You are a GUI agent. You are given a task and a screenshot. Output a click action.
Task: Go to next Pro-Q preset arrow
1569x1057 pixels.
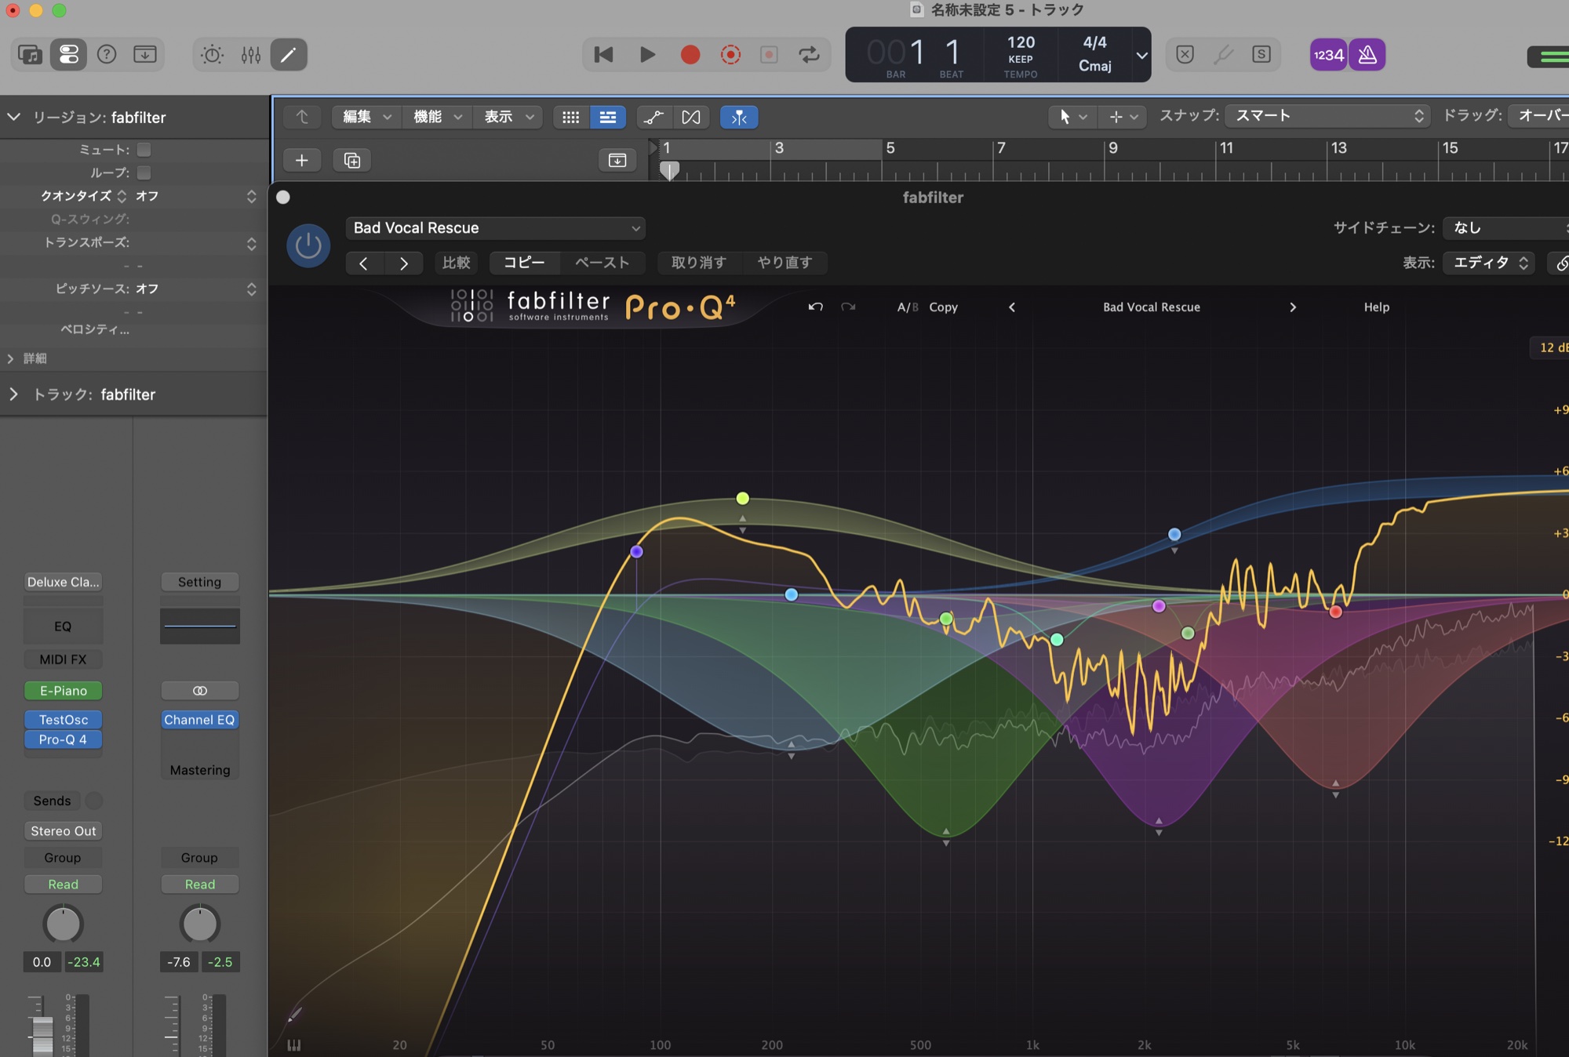click(x=1293, y=307)
